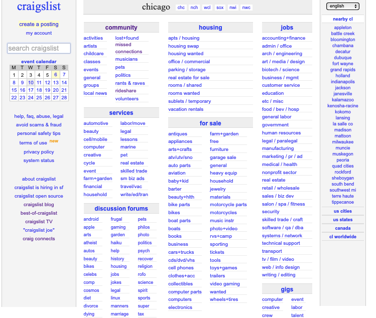This screenshot has height=318, width=376.
Task: Open writing / editing jobs
Action: pos(279,275)
